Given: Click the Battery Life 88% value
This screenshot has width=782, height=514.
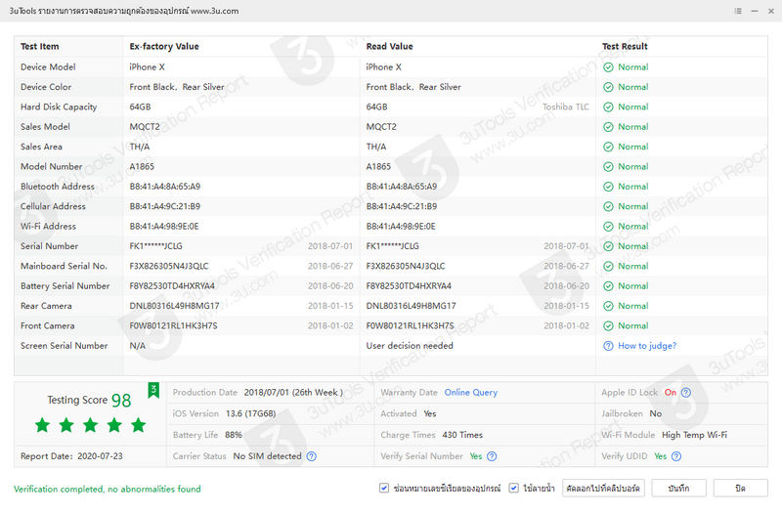Looking at the screenshot, I should 234,435.
